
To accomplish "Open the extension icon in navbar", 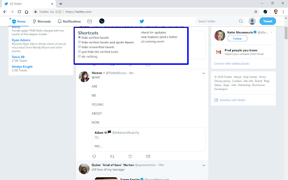I will tap(102, 21).
